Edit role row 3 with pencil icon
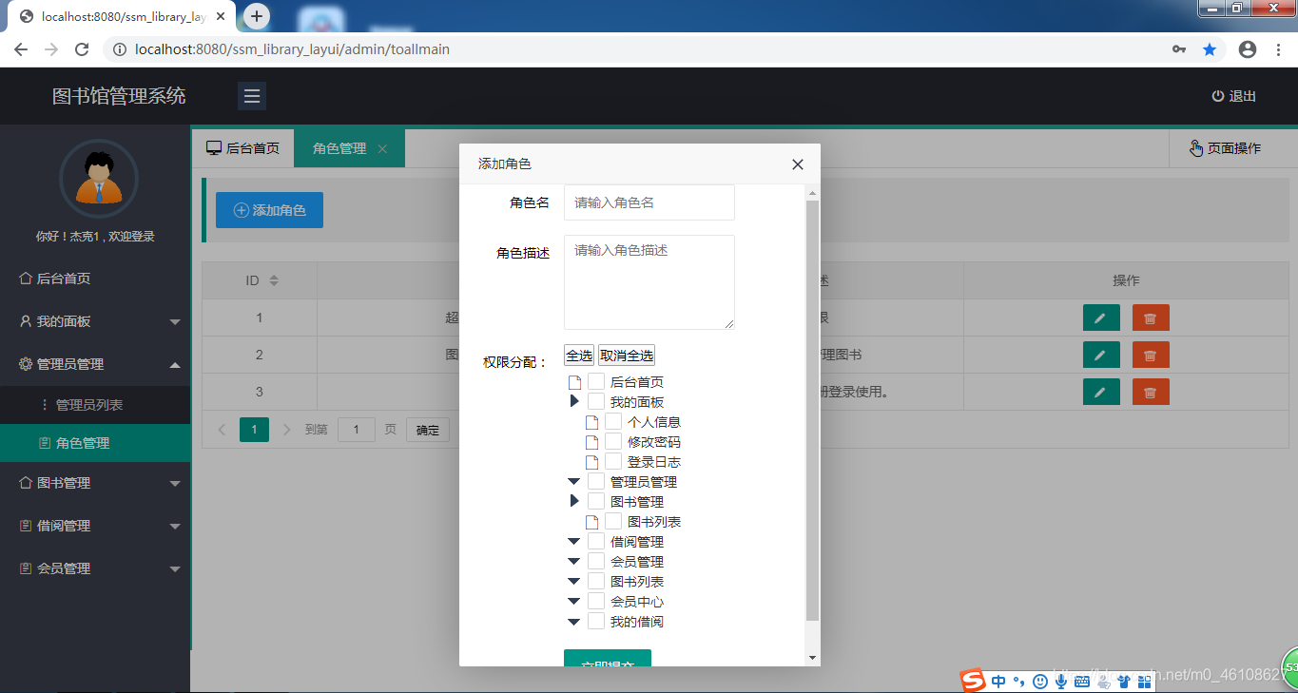 [x=1101, y=392]
